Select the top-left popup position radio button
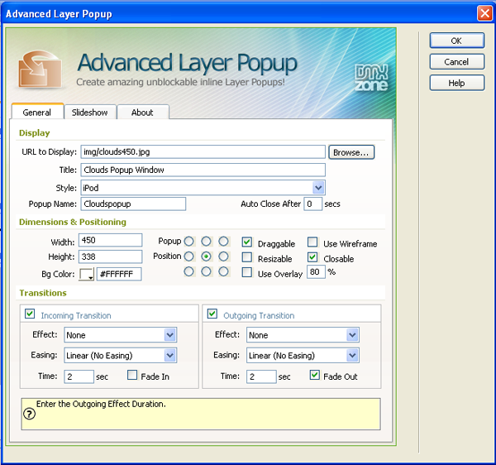The width and height of the screenshot is (496, 465). [x=188, y=242]
